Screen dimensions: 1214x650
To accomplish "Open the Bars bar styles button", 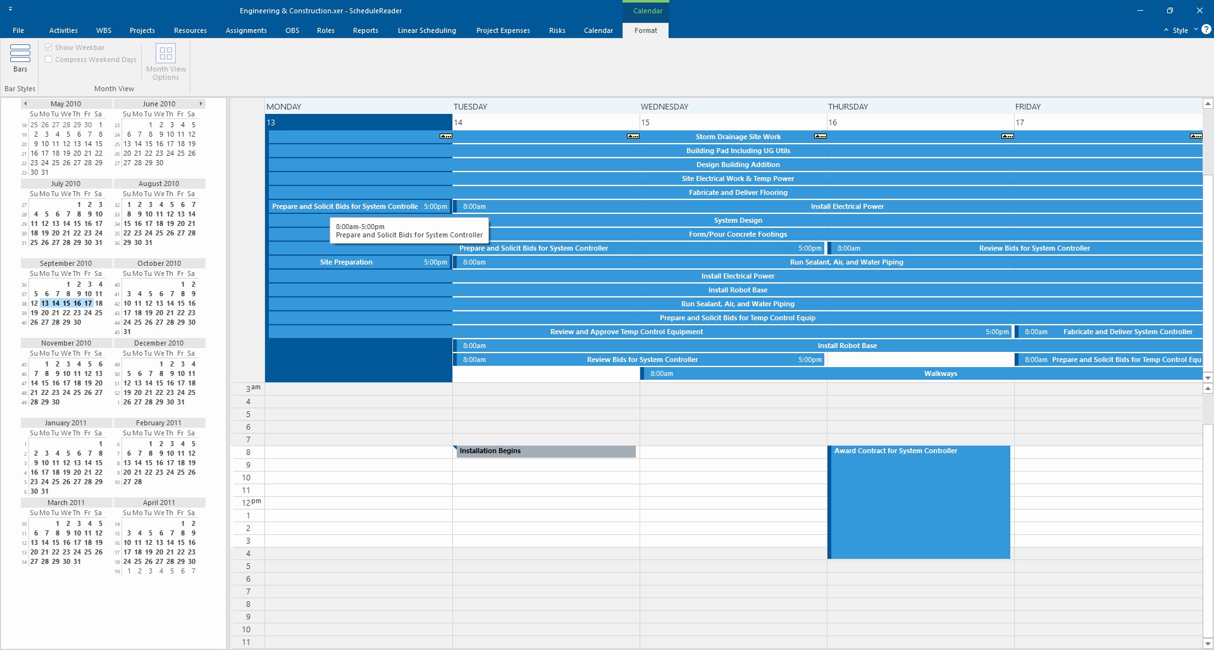I will [20, 58].
